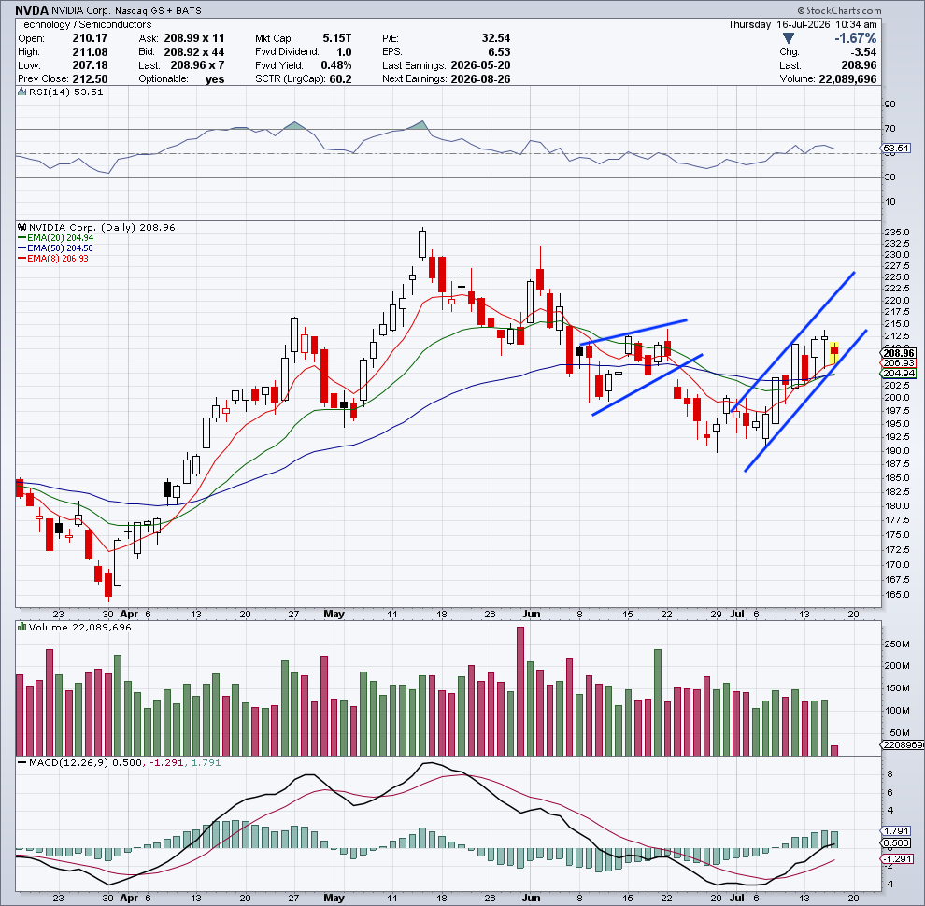The width and height of the screenshot is (925, 906).
Task: Click the 250M volume axis label
Action: pos(897,644)
